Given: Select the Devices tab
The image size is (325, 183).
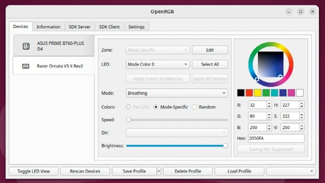Looking at the screenshot, I should (x=20, y=26).
